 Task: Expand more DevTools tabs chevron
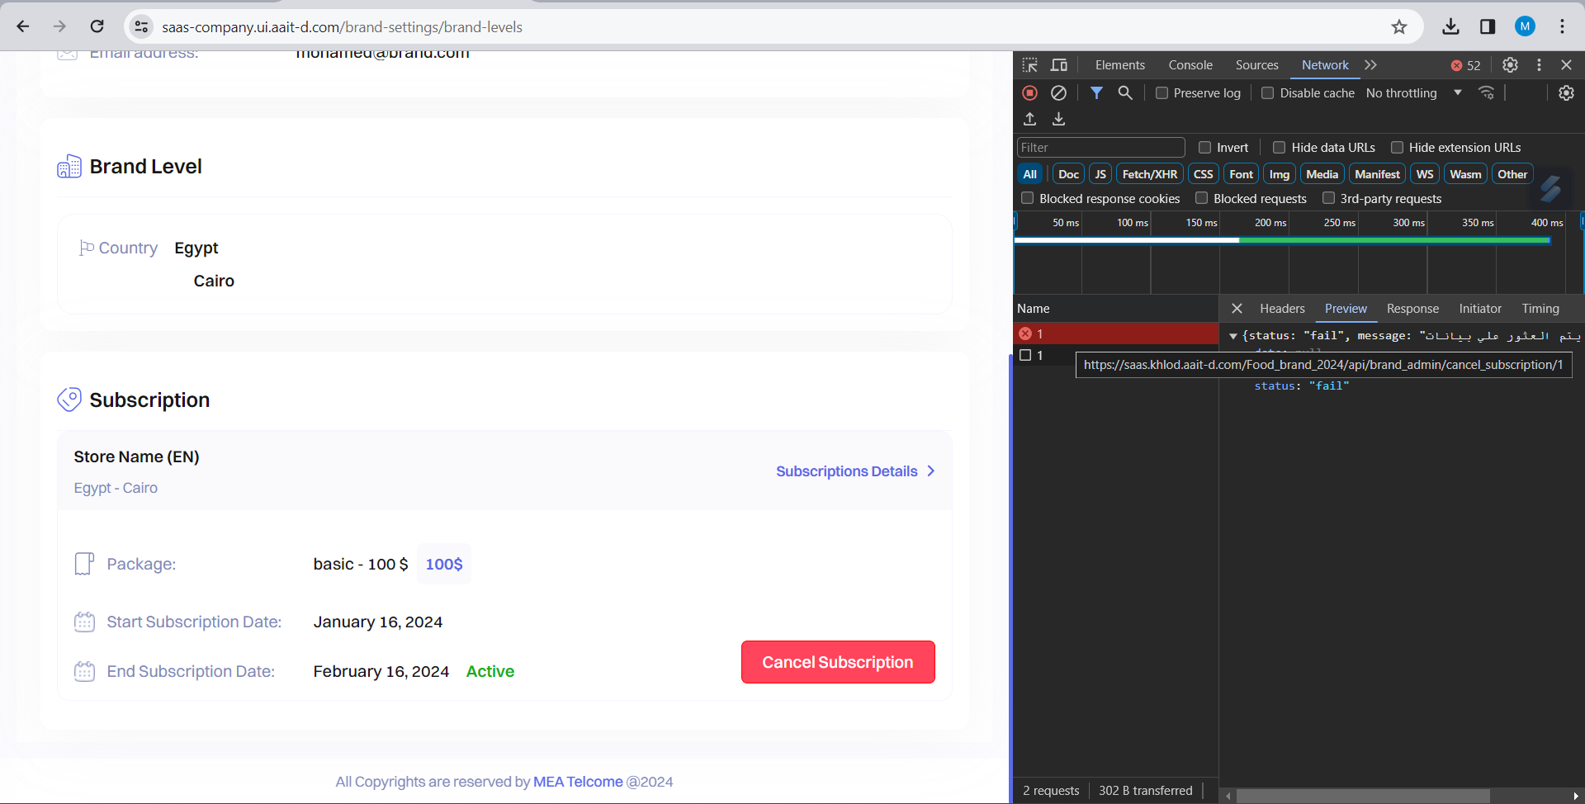coord(1370,65)
